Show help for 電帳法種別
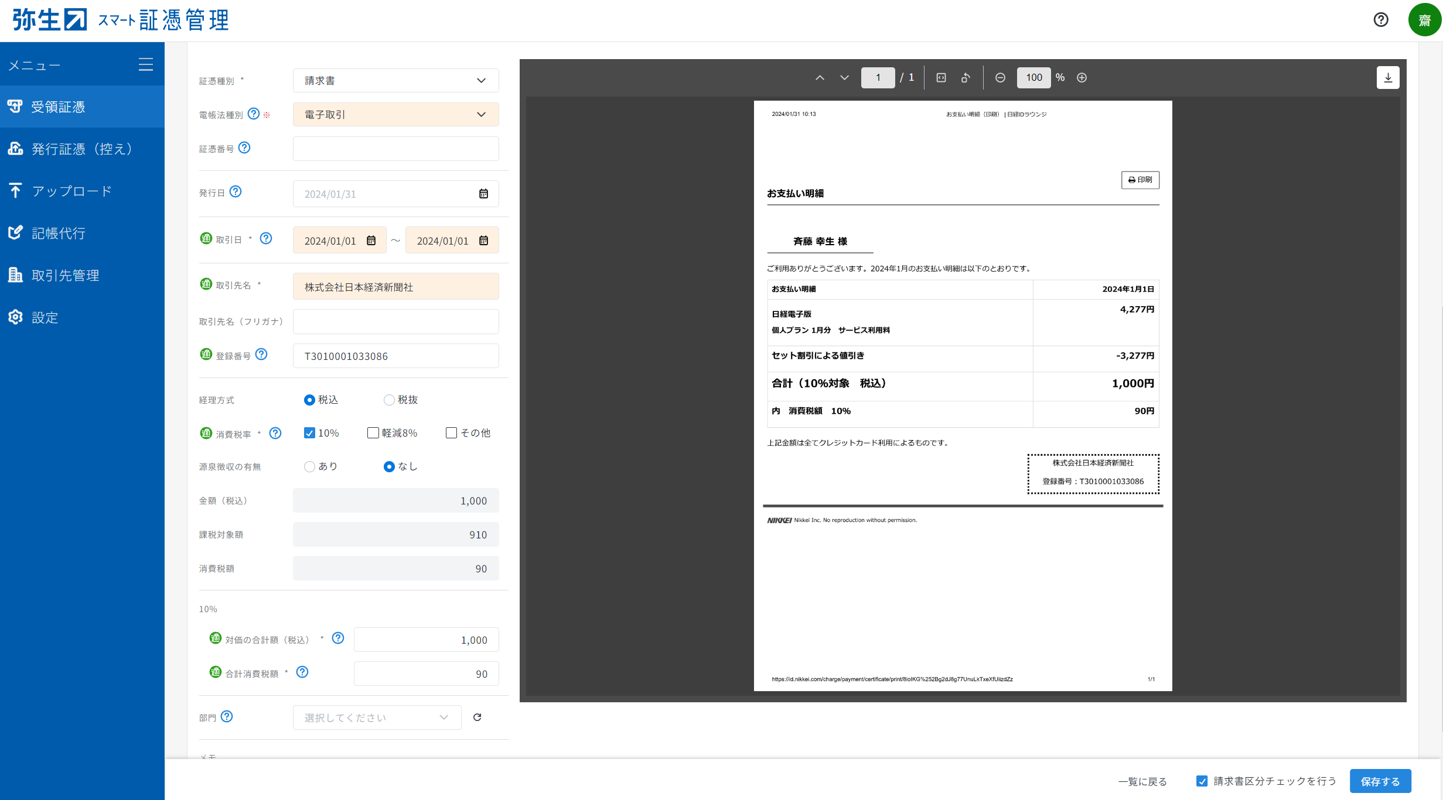Viewport: 1443px width, 800px height. [x=253, y=114]
